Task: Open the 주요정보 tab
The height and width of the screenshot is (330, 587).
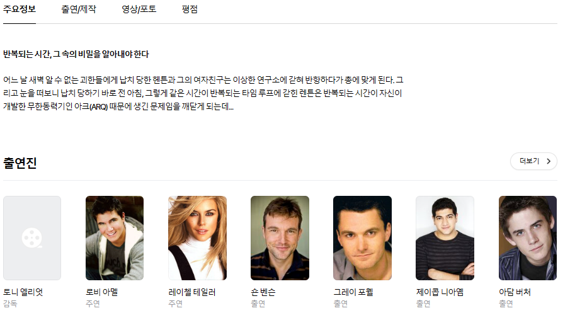Action: (20, 9)
